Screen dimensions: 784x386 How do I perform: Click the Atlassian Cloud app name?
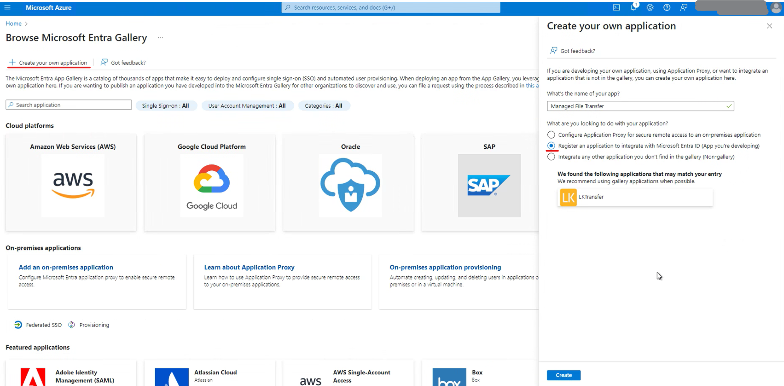[x=215, y=372]
